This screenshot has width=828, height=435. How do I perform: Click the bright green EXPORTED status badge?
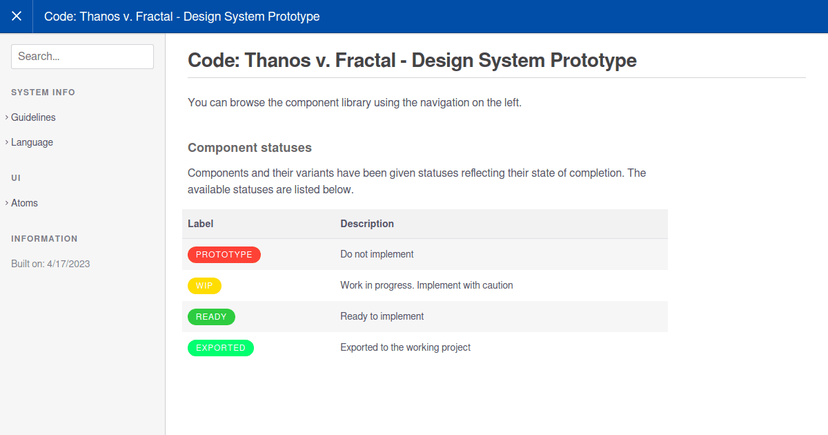click(220, 348)
